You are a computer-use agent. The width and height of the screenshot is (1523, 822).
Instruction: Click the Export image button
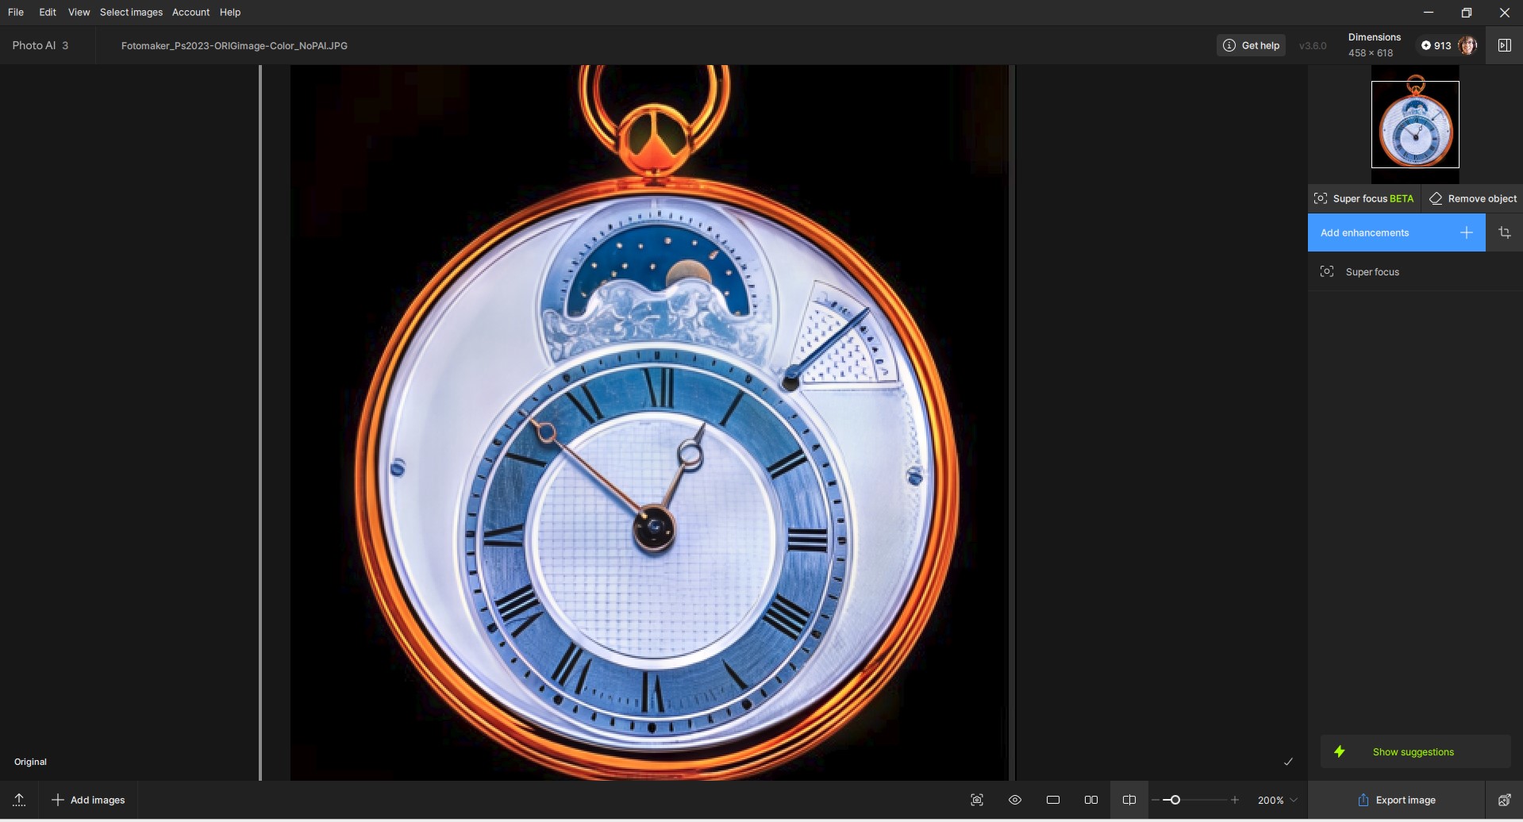pos(1396,800)
